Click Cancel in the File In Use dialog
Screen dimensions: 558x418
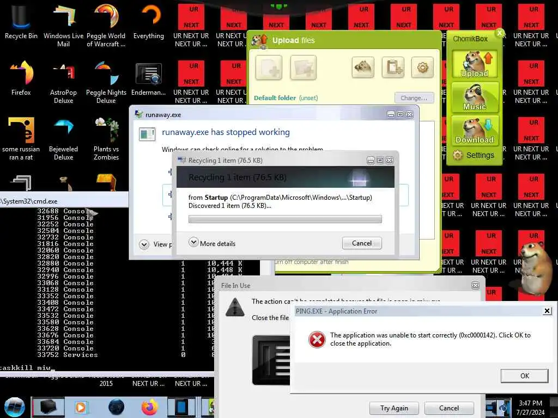(449, 408)
